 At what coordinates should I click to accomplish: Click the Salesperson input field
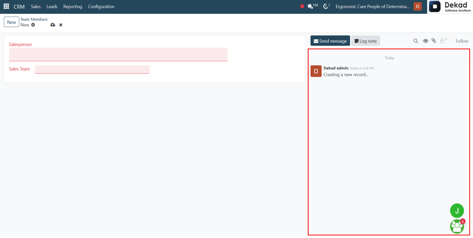point(118,54)
